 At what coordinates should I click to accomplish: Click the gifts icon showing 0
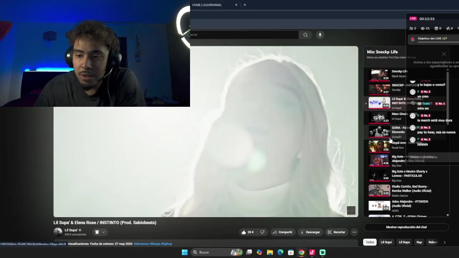tap(436, 28)
